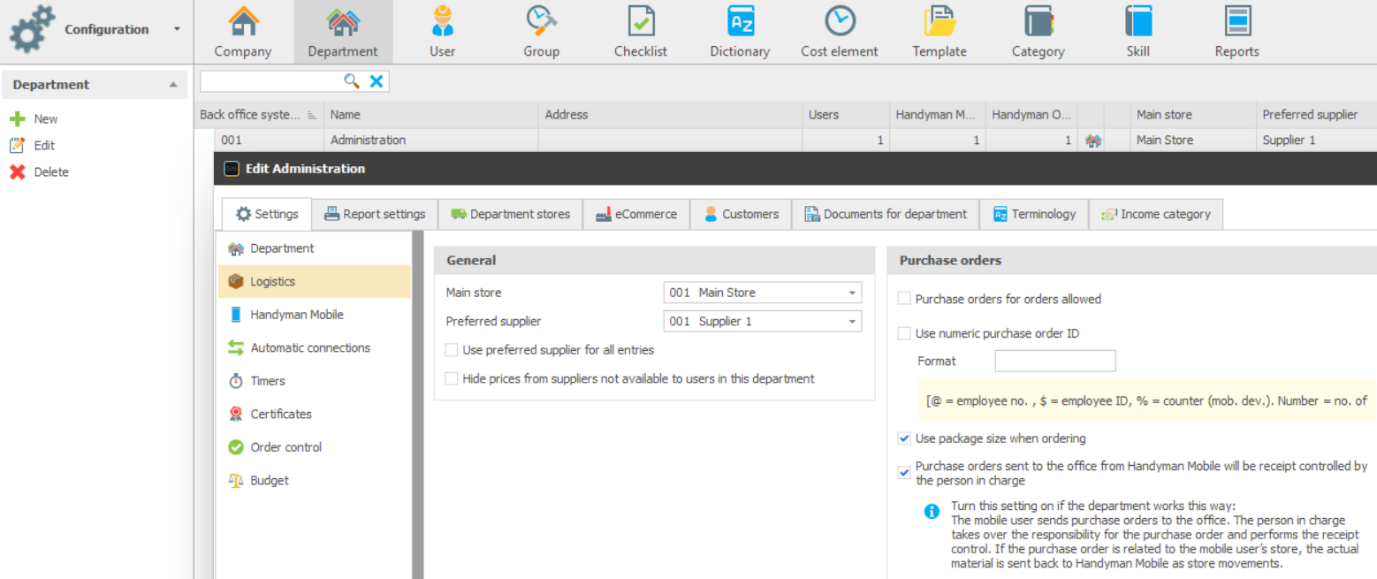The image size is (1377, 579).
Task: Switch to the Settings tab
Action: (x=267, y=214)
